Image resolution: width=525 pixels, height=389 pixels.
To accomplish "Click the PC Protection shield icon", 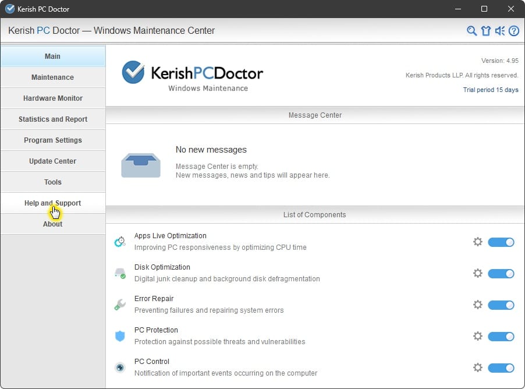I will coord(120,336).
